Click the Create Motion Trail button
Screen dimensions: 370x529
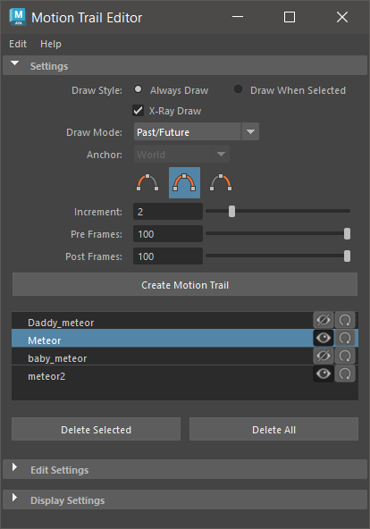(x=185, y=284)
